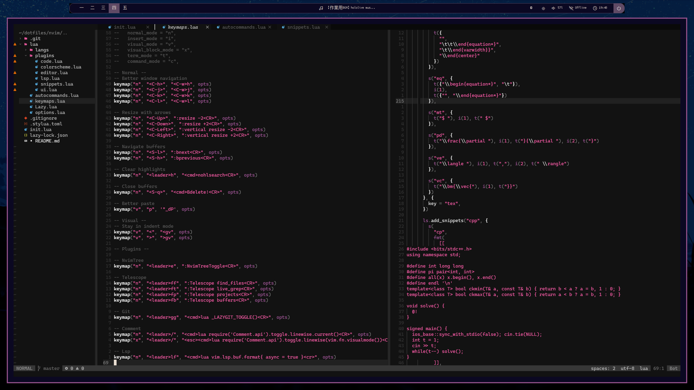Expand the .git folder chevron
The height and width of the screenshot is (390, 694).
click(20, 38)
